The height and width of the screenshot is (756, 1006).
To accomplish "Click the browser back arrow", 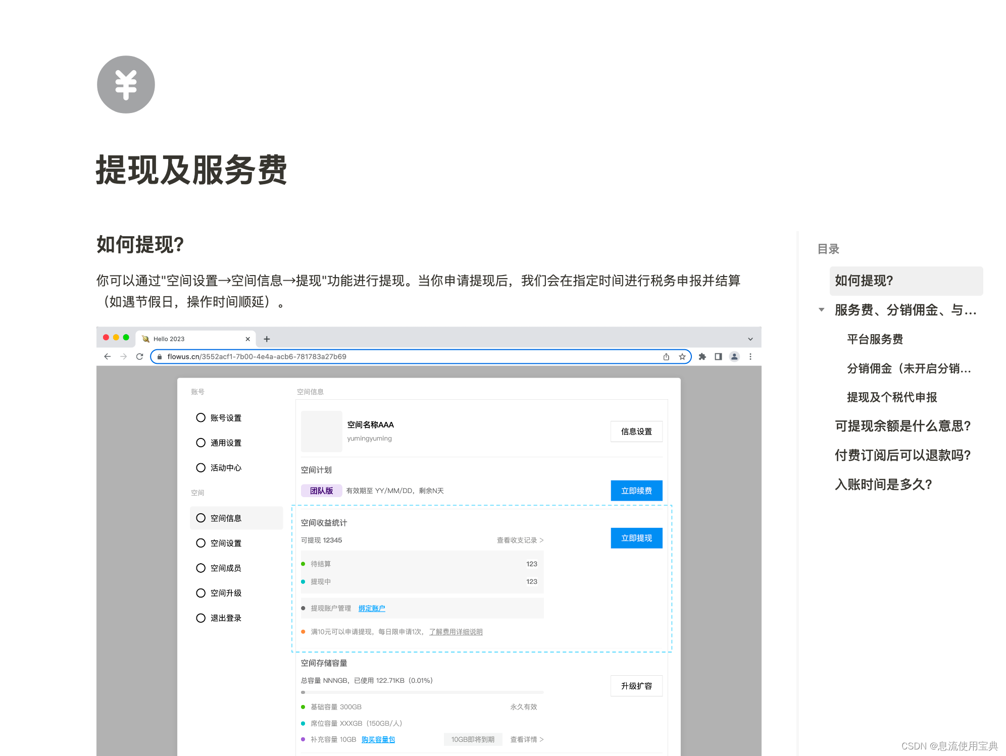I will tap(107, 356).
